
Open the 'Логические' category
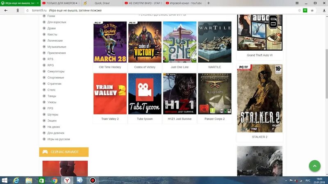tap(55, 40)
